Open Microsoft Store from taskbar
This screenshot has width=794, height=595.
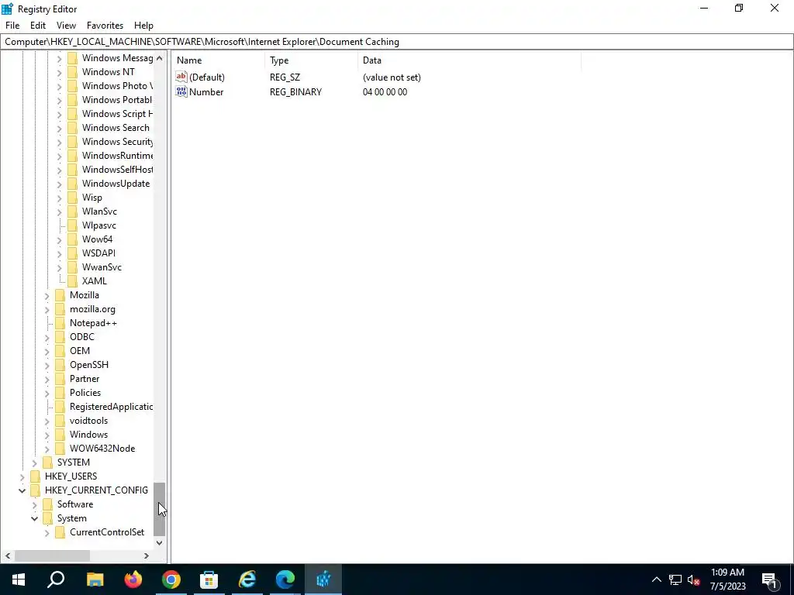click(x=209, y=580)
